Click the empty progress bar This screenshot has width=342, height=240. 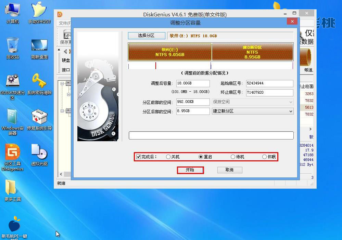[211, 135]
